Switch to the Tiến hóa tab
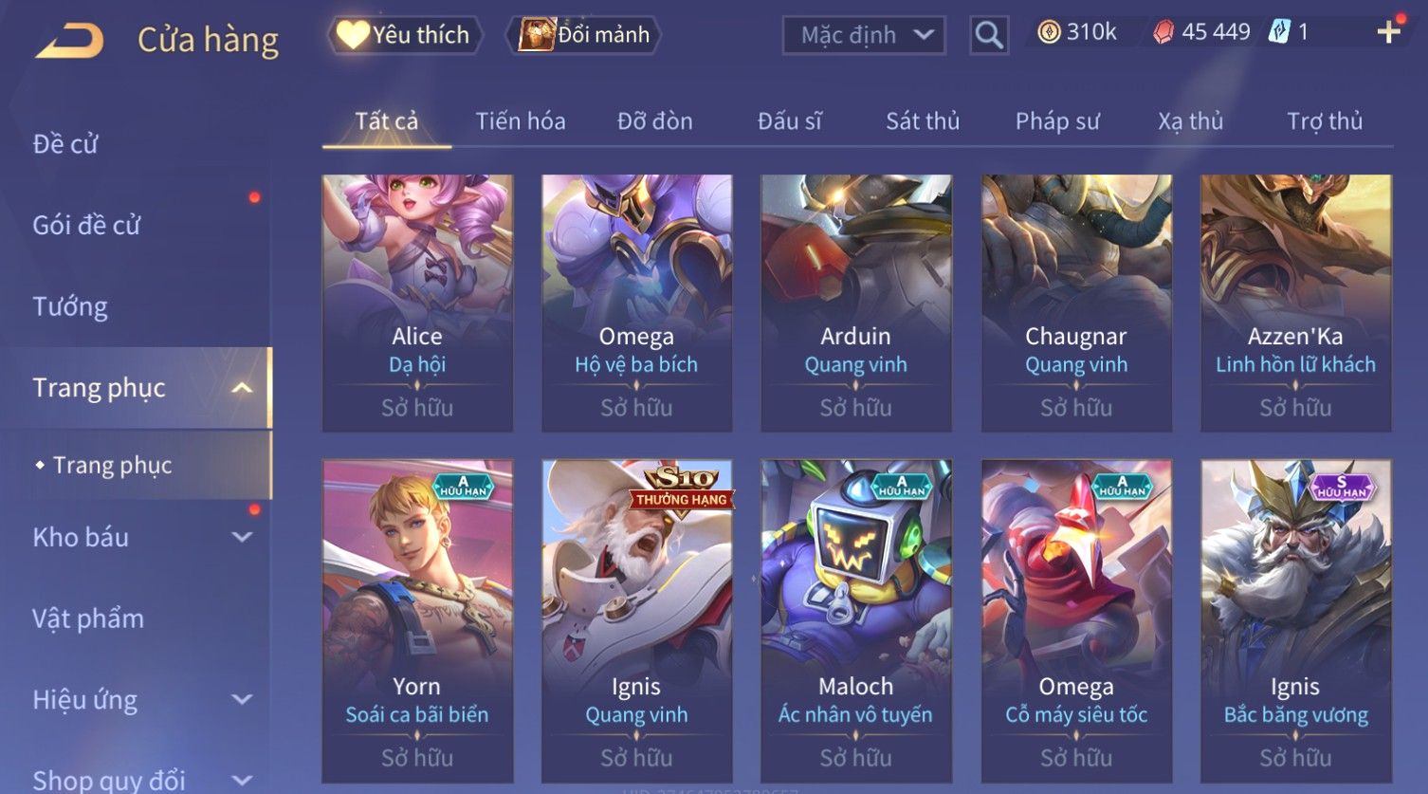This screenshot has width=1428, height=794. pyautogui.click(x=521, y=121)
